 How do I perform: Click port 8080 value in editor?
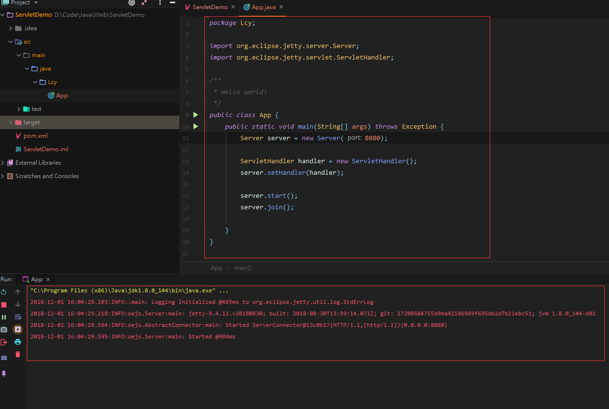click(373, 138)
